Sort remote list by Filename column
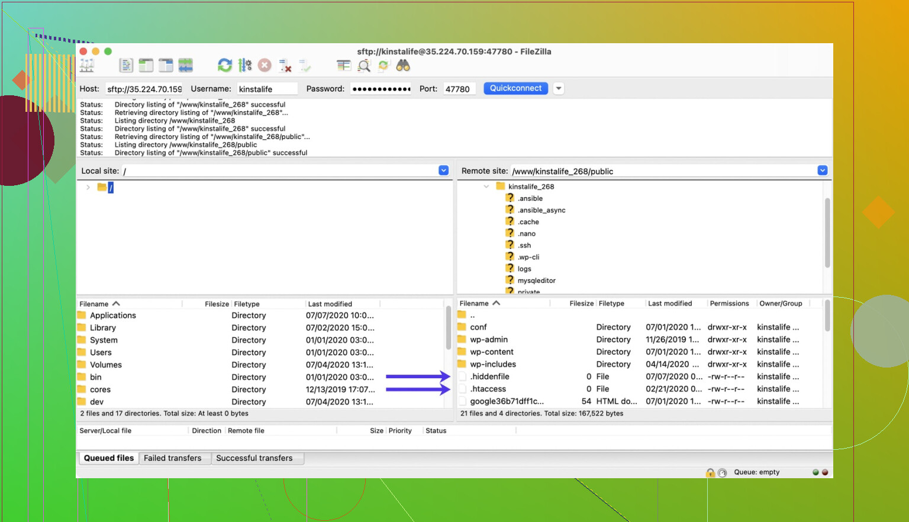The image size is (909, 522). (504, 303)
